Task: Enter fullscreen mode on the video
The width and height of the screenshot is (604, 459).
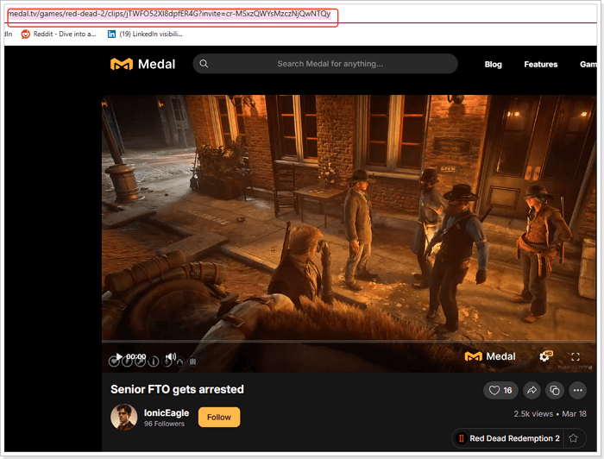Action: tap(576, 356)
